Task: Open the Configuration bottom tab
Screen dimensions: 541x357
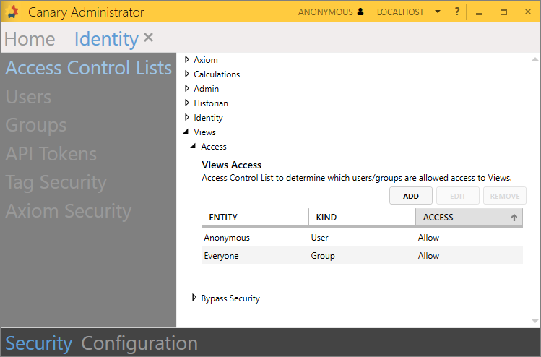Action: 139,343
